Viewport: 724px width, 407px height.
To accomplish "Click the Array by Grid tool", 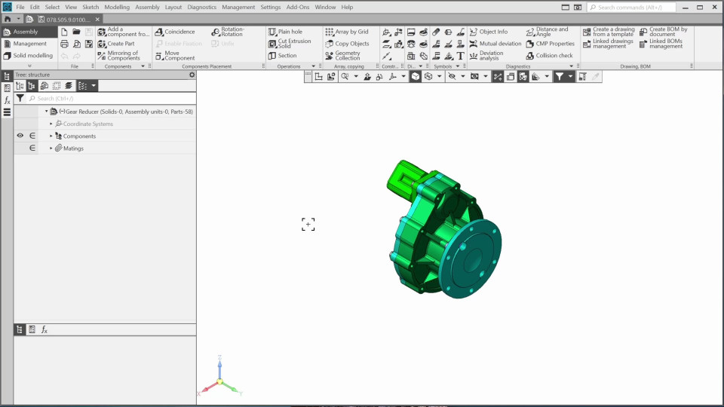I will [x=347, y=32].
